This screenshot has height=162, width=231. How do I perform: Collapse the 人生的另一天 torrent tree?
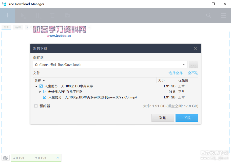36,86
